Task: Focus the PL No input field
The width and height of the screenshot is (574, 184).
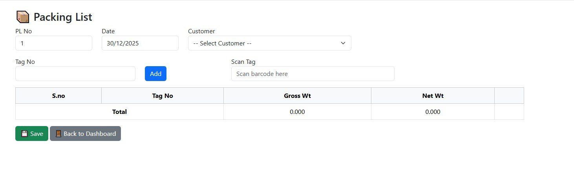Action: (x=54, y=43)
